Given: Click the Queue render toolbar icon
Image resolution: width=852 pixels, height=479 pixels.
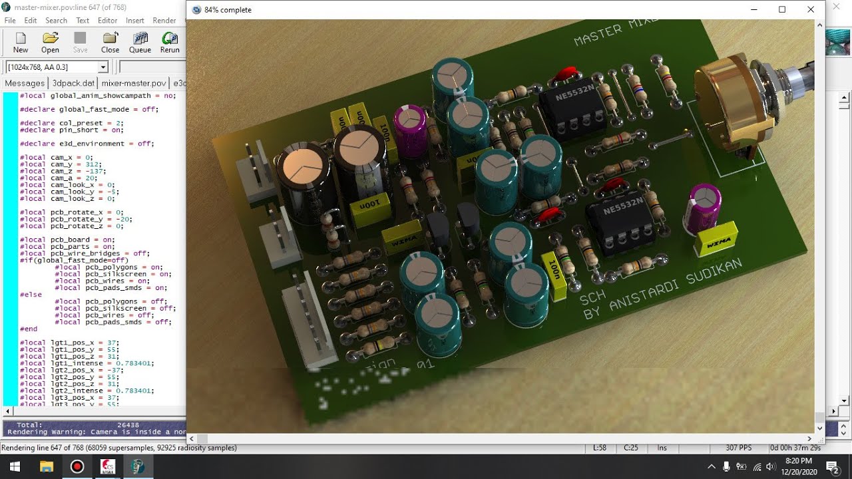Looking at the screenshot, I should pyautogui.click(x=140, y=43).
